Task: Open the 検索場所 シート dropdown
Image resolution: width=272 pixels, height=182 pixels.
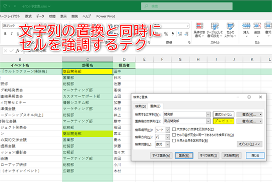Action: [x=168, y=130]
